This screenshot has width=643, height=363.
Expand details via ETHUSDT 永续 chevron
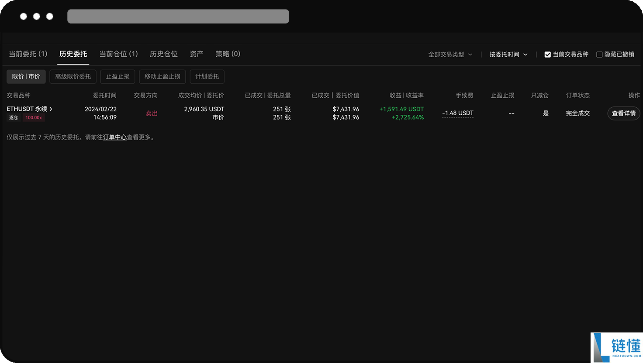point(51,109)
